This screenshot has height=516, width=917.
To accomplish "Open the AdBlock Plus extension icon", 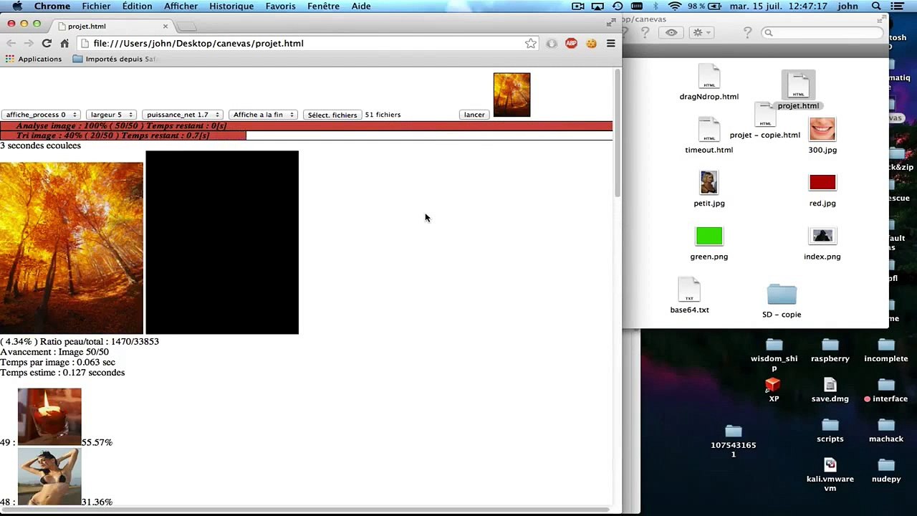I will 571,44.
